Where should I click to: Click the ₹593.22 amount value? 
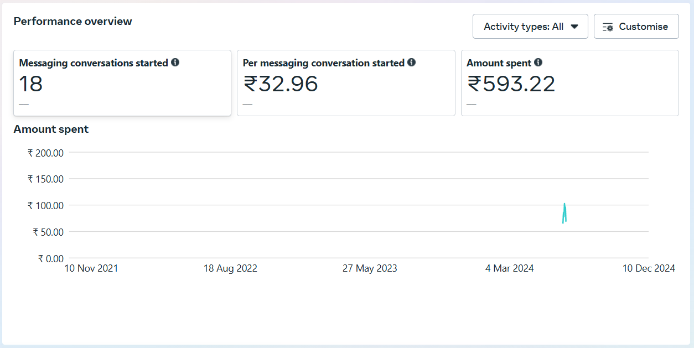pyautogui.click(x=511, y=84)
